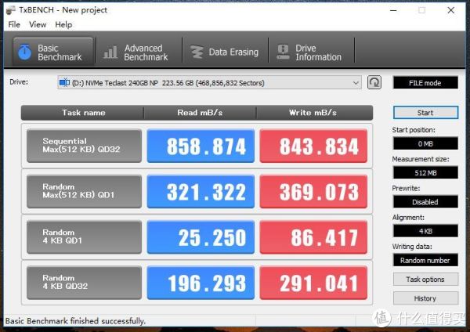
Task: Change the Alignment 4 KB setting
Action: tap(425, 231)
